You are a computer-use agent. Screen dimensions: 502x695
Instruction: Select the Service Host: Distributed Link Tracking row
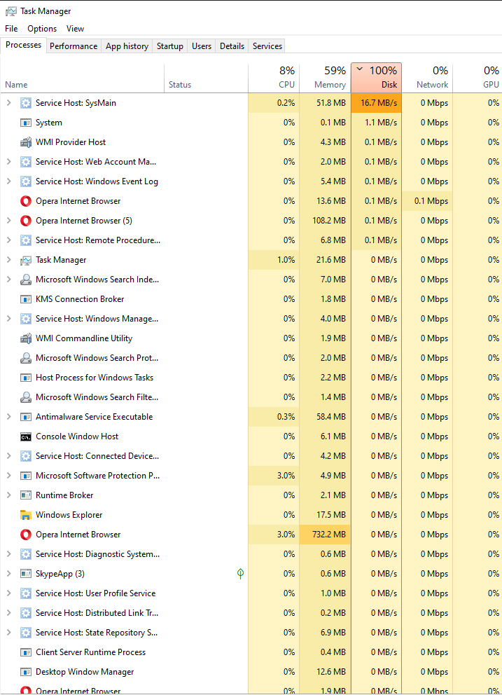(251, 613)
